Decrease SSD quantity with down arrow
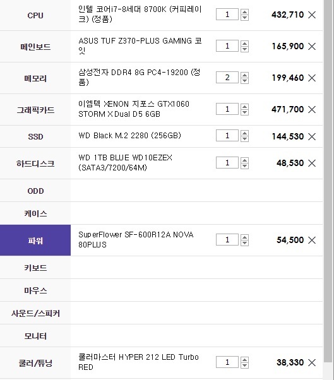This screenshot has height=380, width=334. coord(244,139)
